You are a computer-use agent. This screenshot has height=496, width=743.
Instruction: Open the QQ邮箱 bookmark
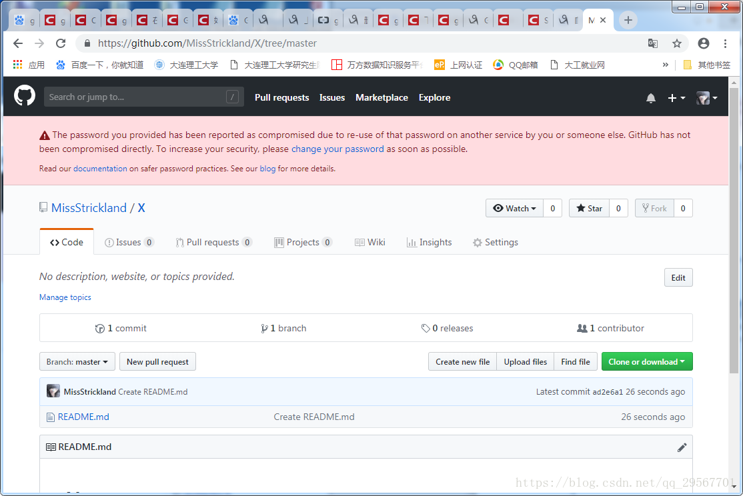[515, 65]
